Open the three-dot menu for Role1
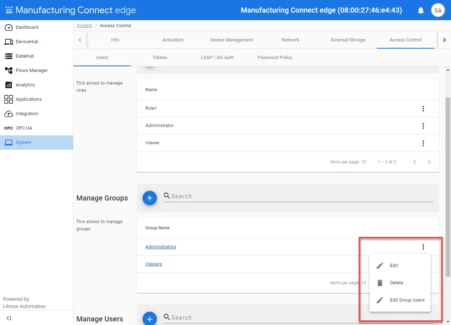 tap(423, 109)
